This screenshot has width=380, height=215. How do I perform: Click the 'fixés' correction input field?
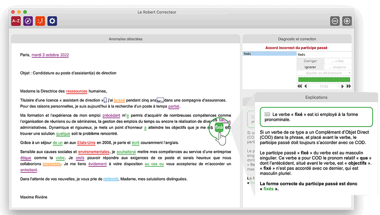[x=324, y=55]
